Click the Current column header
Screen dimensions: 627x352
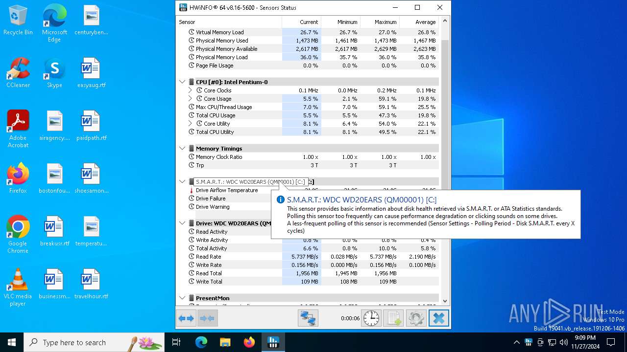point(301,22)
